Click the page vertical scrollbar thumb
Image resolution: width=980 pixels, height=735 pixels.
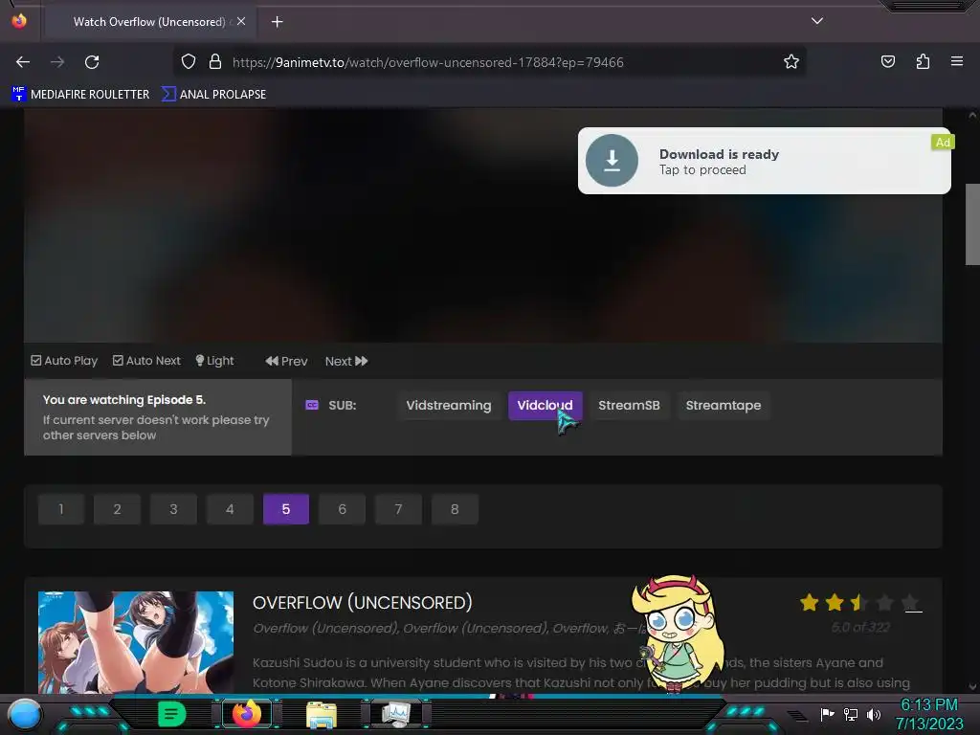click(972, 224)
